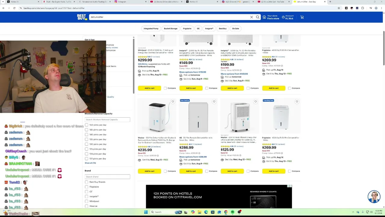
Task: Tick Compare for the $125.99 Waykar dehumidifier
Action: 248,171
